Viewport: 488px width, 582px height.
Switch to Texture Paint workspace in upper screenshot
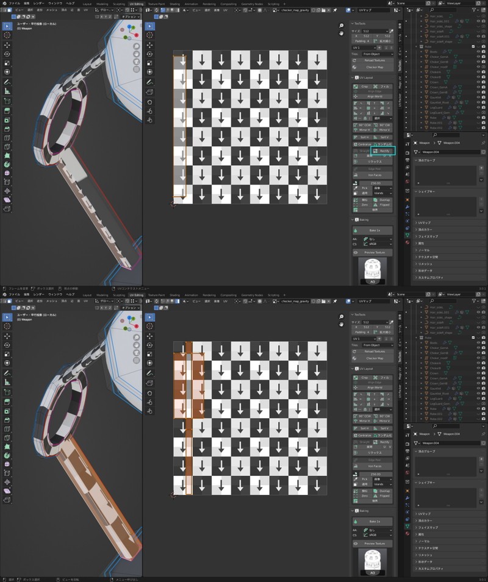(x=156, y=4)
